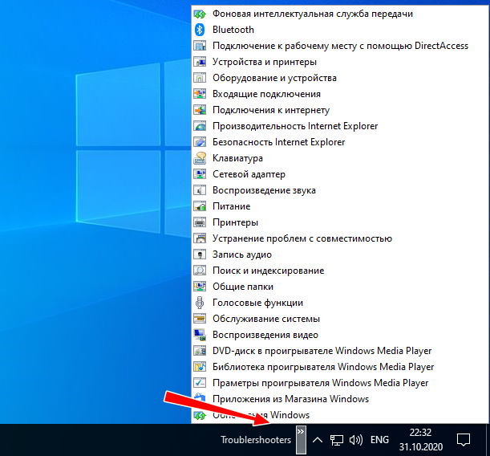Expand Troublershooters toolbar double-chevron button
490x456 pixels.
(301, 439)
